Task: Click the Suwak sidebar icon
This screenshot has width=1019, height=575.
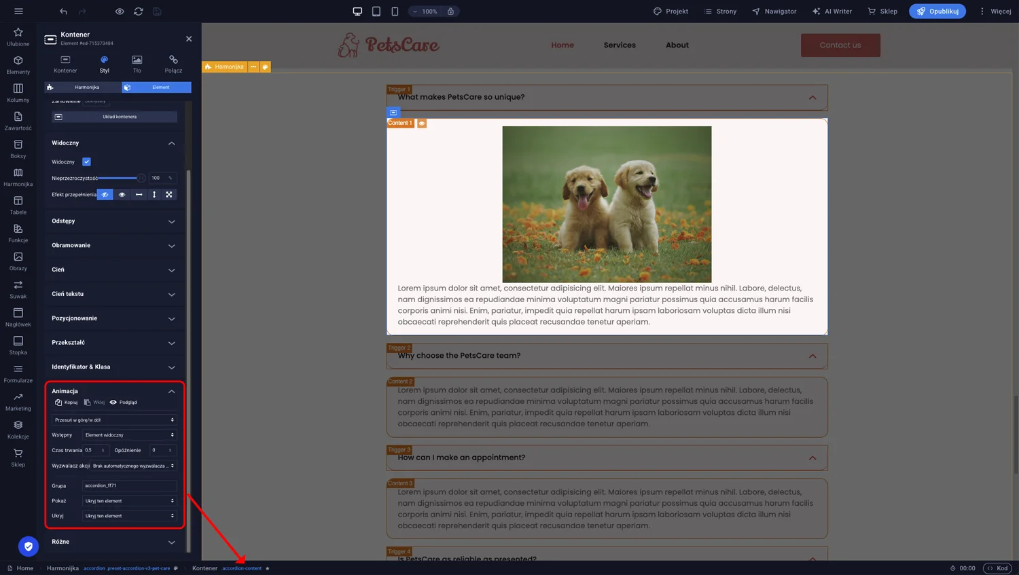Action: pyautogui.click(x=18, y=288)
